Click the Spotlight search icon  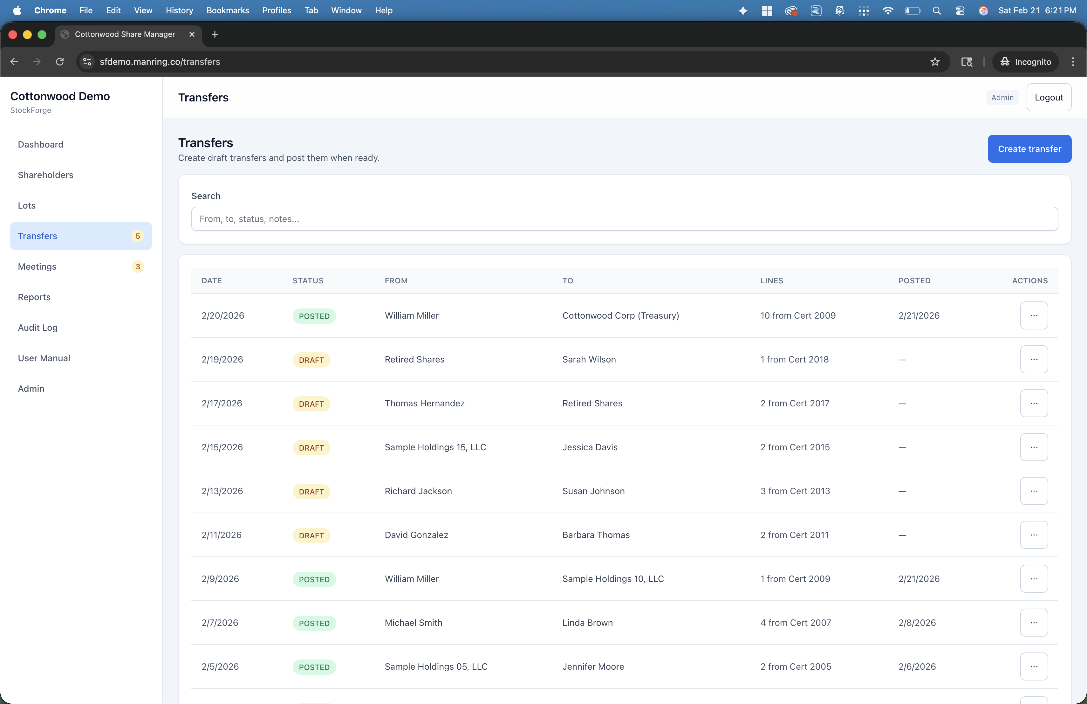(x=937, y=10)
